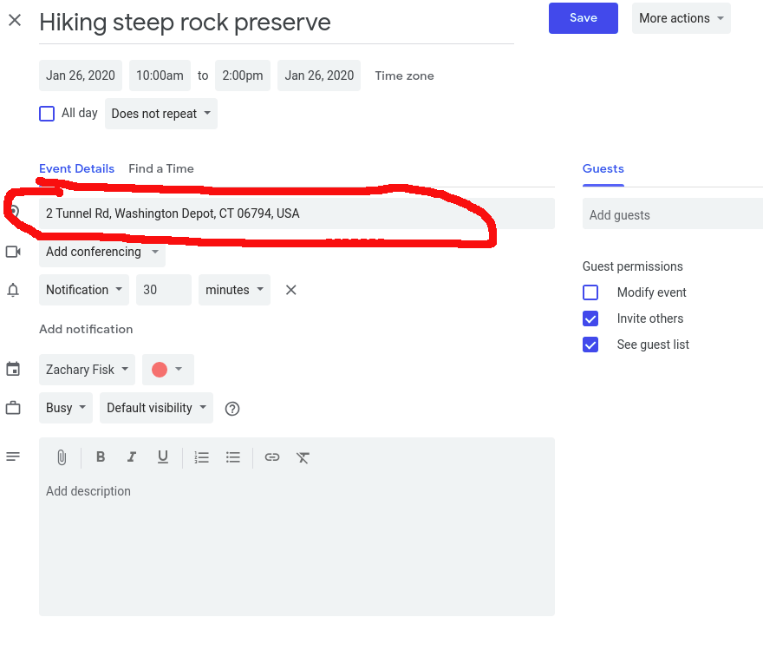Open the Default visibility dropdown
763x650 pixels.
pyautogui.click(x=156, y=408)
